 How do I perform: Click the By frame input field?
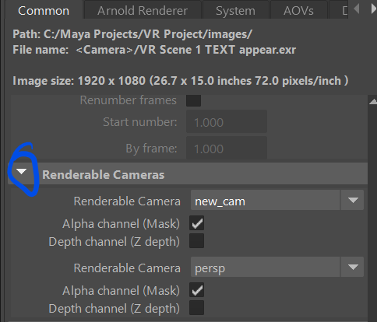coord(227,148)
